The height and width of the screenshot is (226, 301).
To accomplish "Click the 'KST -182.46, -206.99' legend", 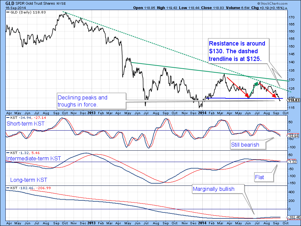I will pos(29,188).
